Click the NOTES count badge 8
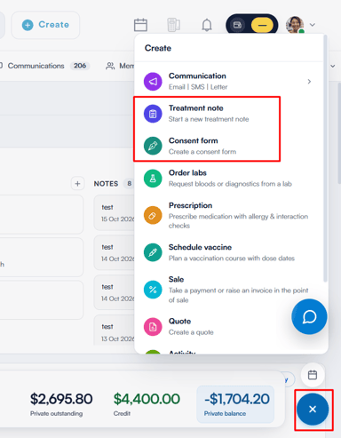This screenshot has width=341, height=438. pos(130,184)
